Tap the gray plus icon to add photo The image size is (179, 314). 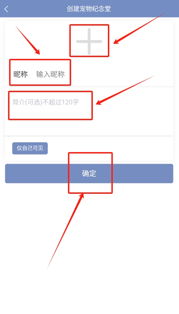tap(89, 41)
